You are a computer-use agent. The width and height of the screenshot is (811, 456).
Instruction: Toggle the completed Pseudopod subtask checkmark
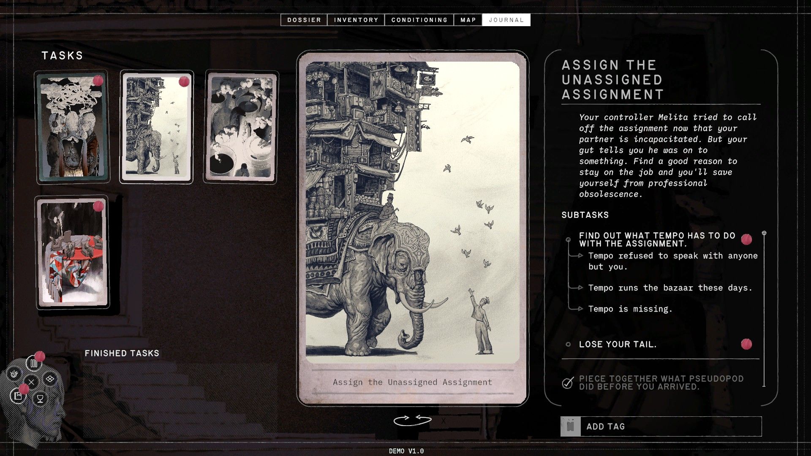[568, 383]
